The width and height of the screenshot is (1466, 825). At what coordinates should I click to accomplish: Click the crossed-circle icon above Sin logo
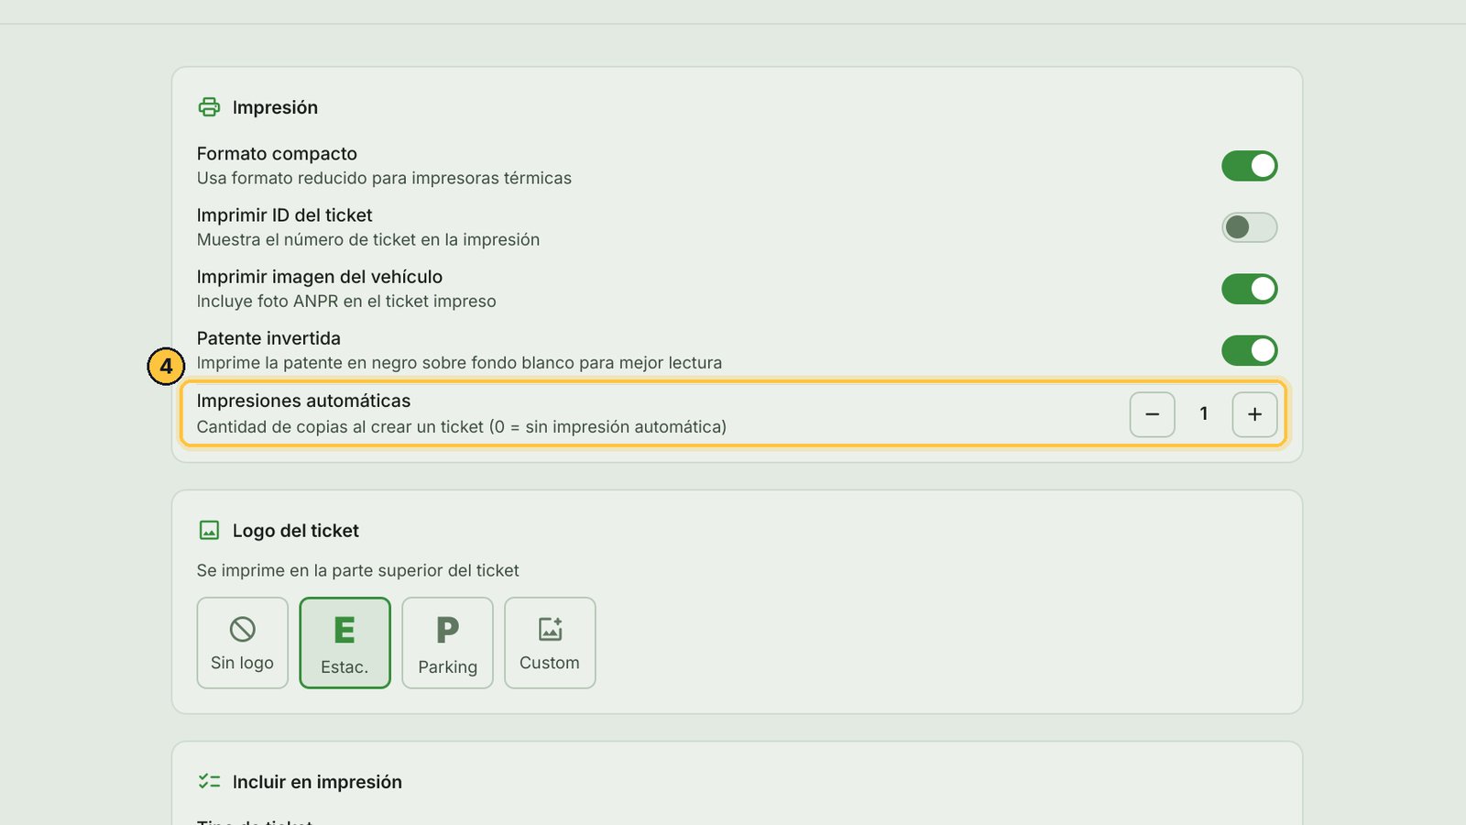pyautogui.click(x=243, y=629)
